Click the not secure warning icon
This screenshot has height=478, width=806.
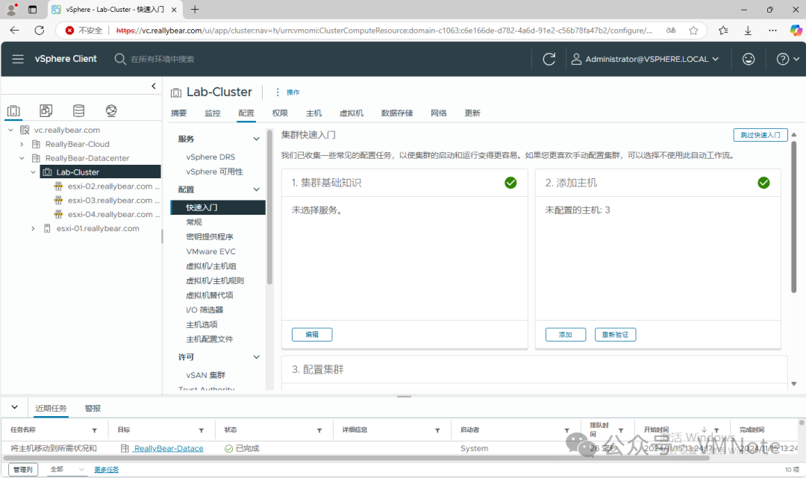coord(69,31)
